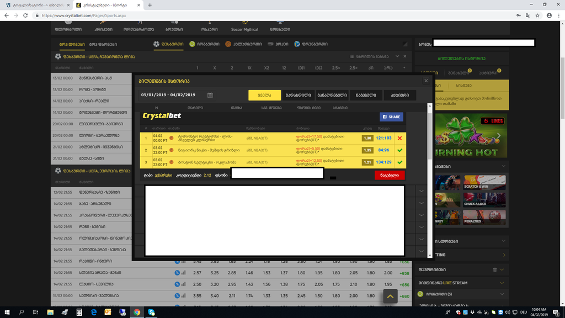
Task: Open the +660 more markets link
Action: tap(404, 296)
